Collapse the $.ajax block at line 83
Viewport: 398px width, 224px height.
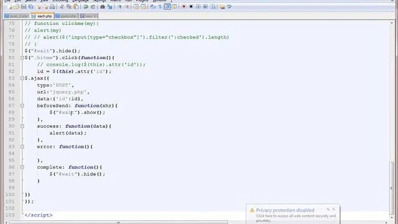pyautogui.click(x=22, y=78)
